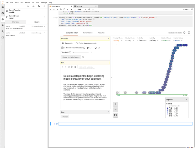Open the Kernel menu
195x148 pixels.
(28, 2)
